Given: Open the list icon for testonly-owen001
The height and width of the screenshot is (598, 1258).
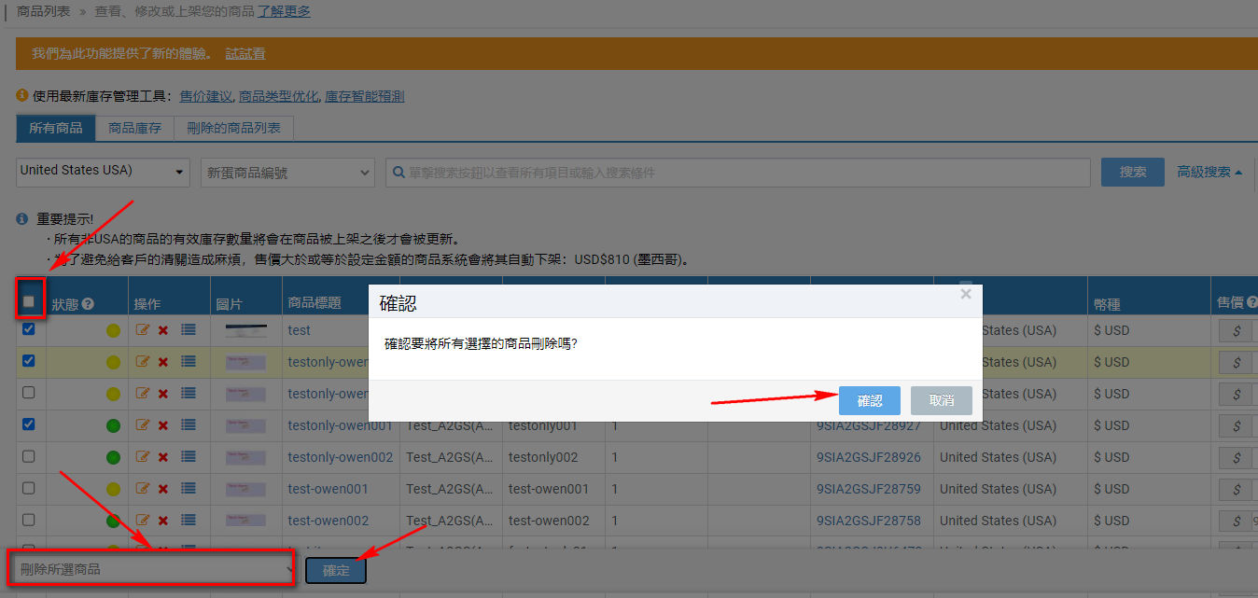Looking at the screenshot, I should click(189, 424).
